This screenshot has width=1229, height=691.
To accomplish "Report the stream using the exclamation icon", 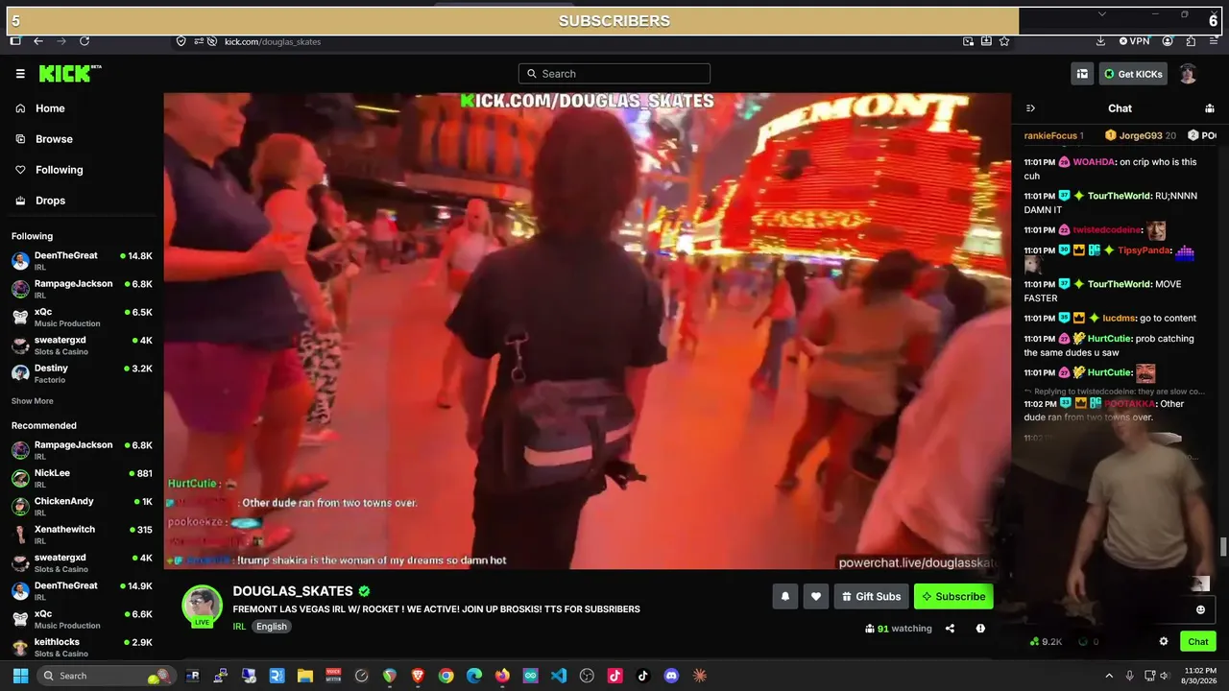I will point(980,629).
